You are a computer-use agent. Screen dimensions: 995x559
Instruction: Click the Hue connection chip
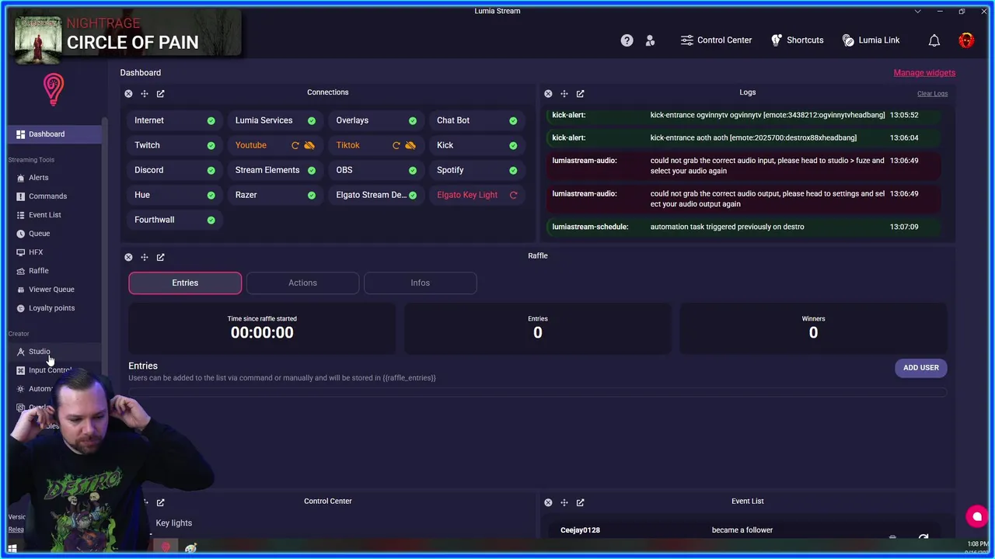(175, 195)
